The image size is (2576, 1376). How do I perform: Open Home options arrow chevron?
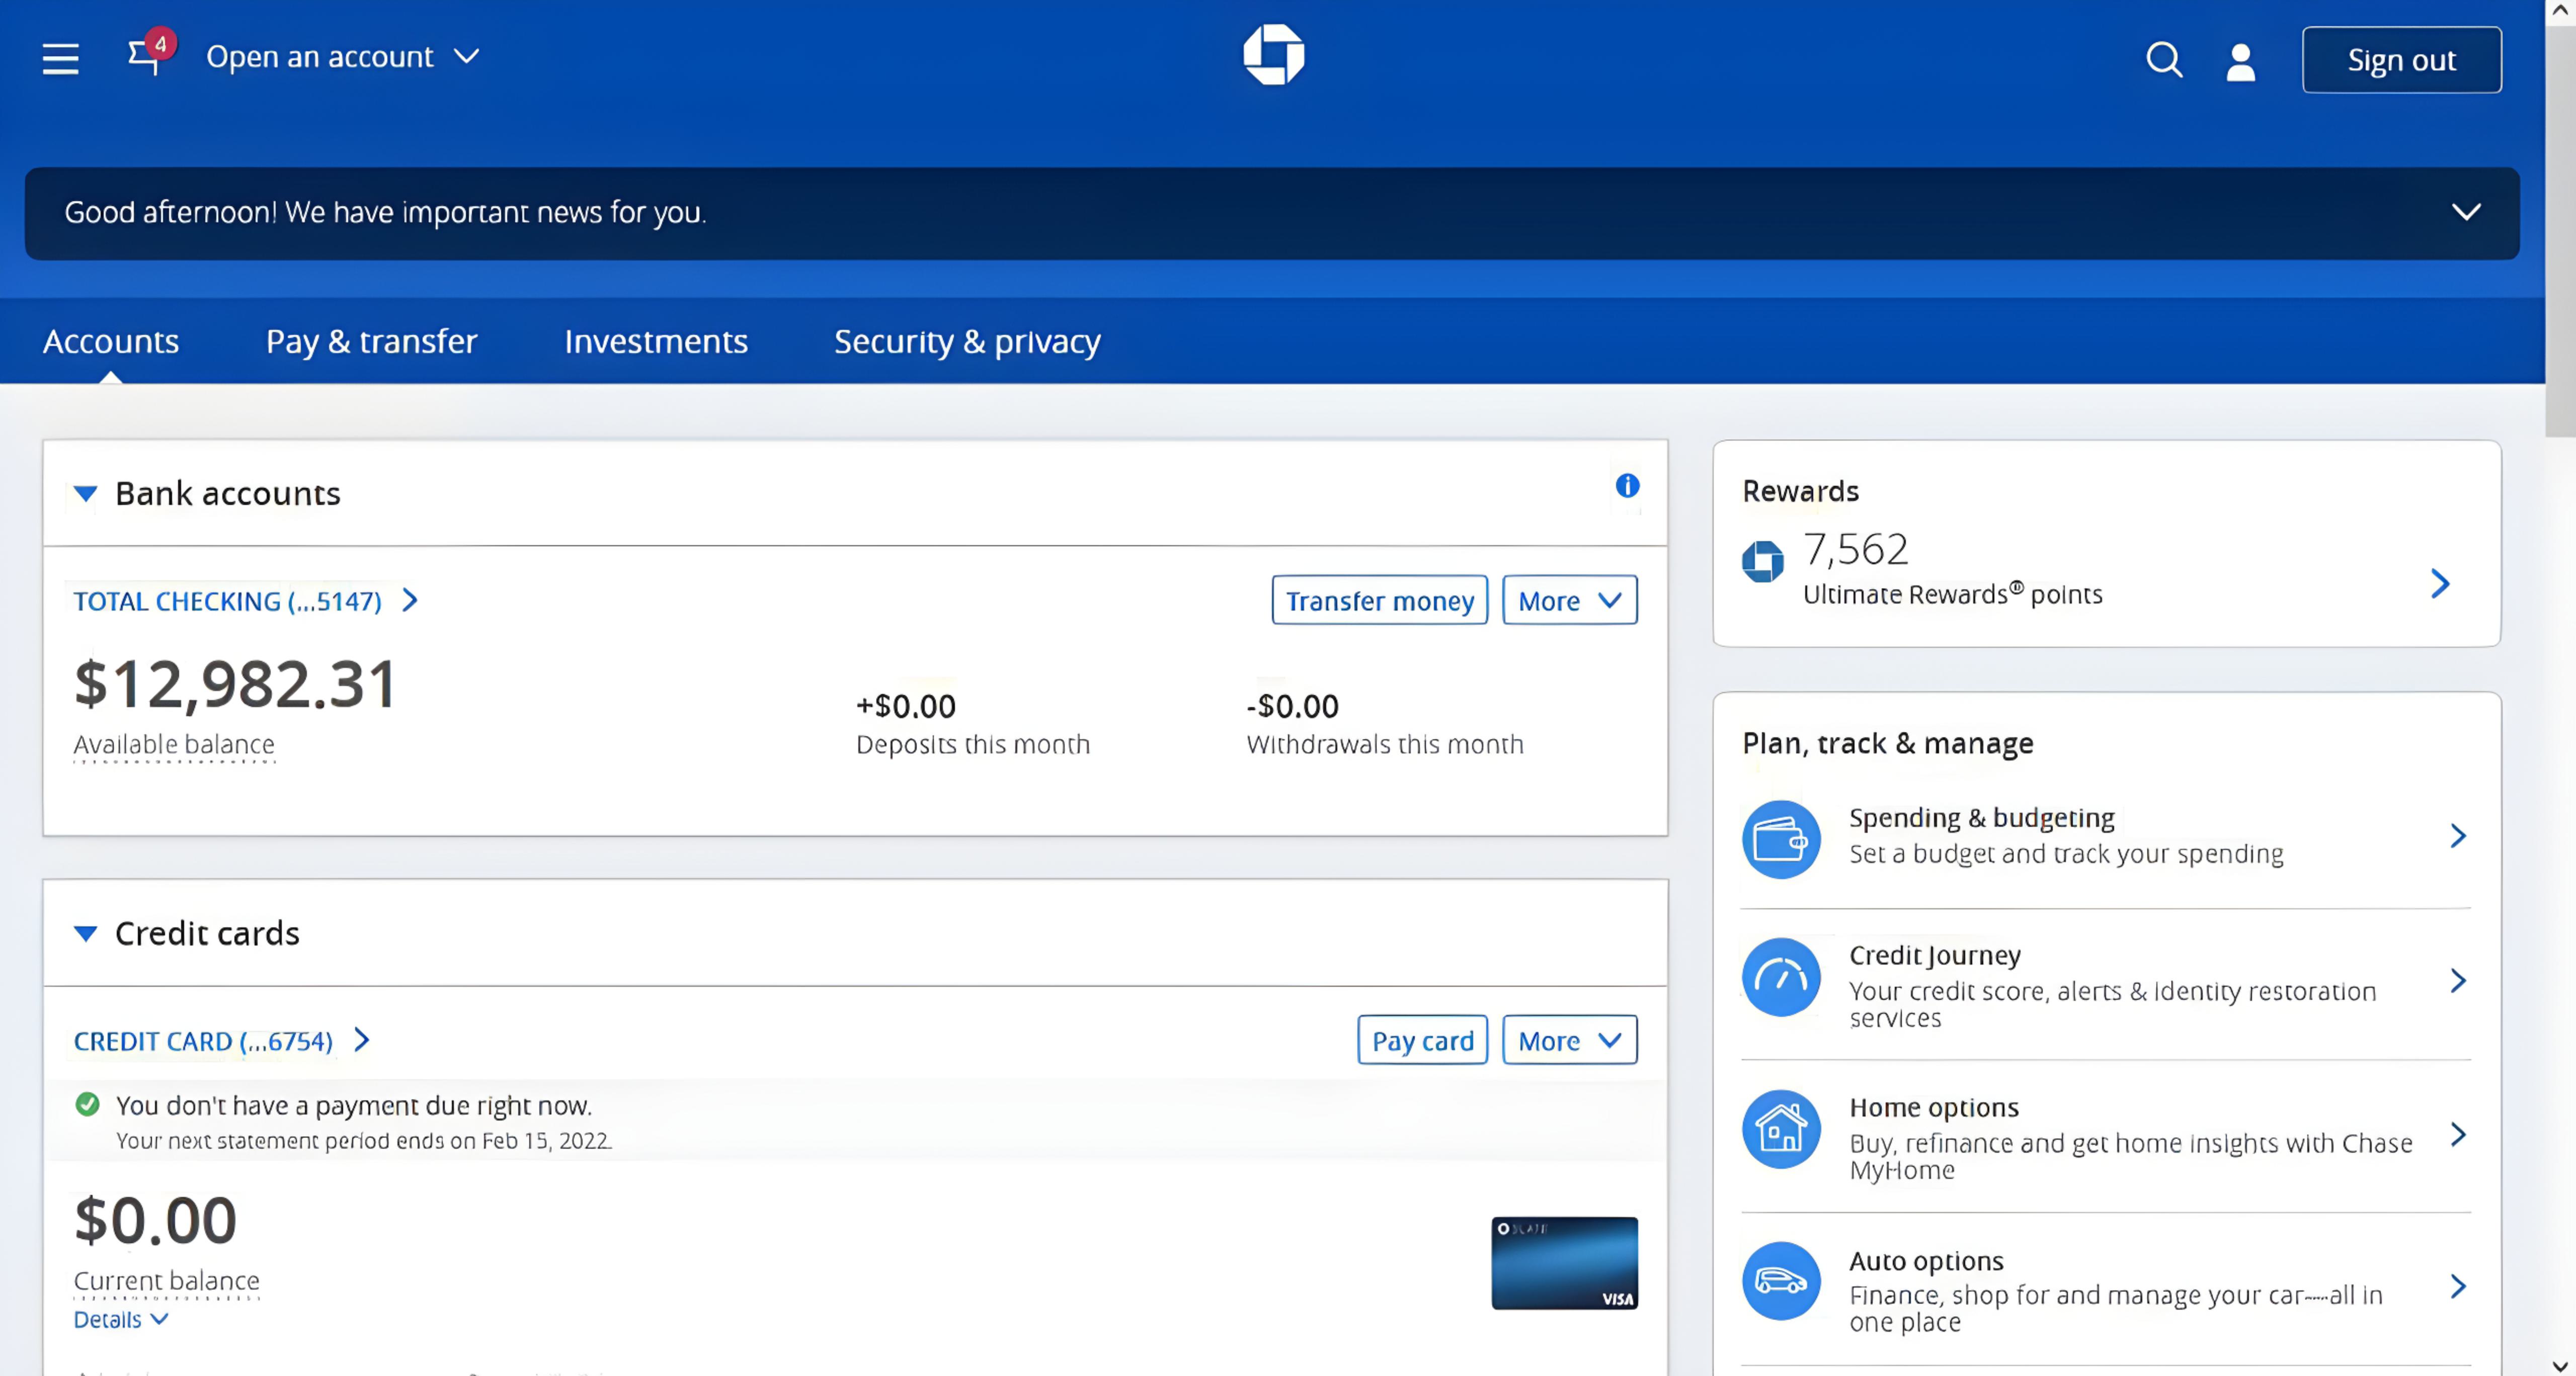(2458, 1133)
